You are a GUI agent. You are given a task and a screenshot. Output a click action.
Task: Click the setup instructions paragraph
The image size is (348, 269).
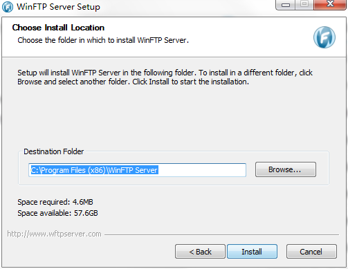(x=165, y=77)
